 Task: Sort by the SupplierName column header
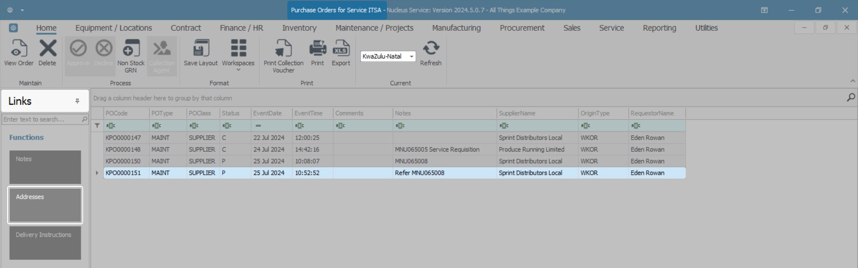(536, 113)
